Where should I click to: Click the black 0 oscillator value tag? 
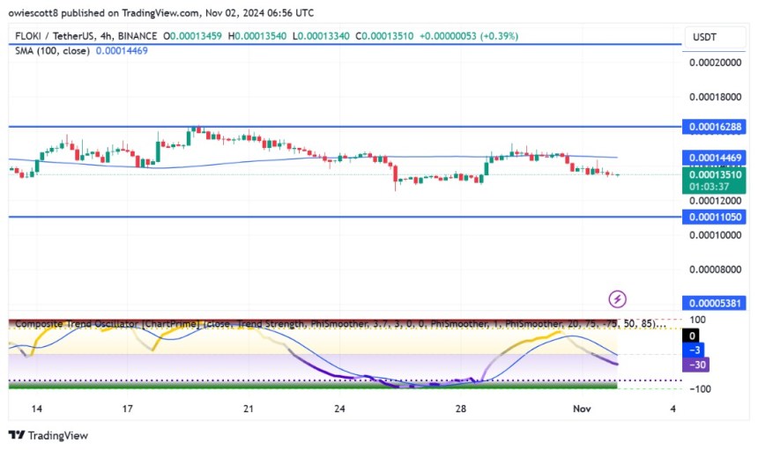point(695,336)
